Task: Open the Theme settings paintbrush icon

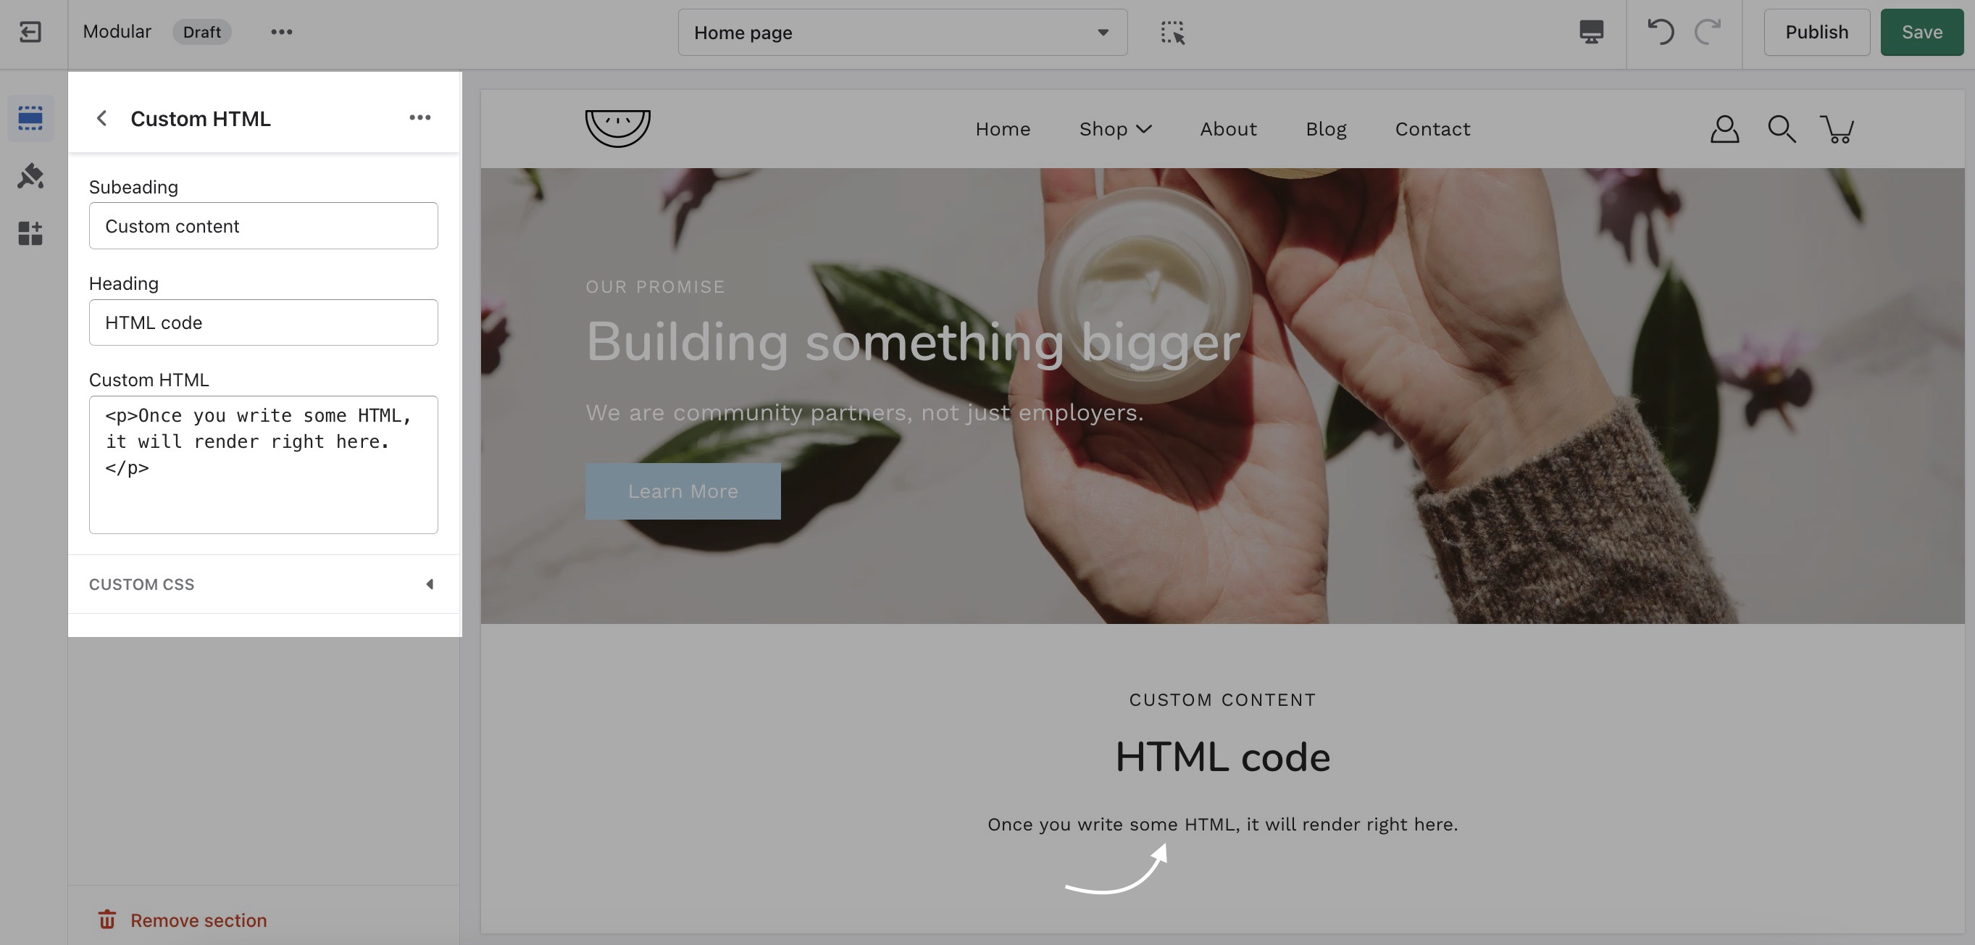Action: [x=30, y=175]
